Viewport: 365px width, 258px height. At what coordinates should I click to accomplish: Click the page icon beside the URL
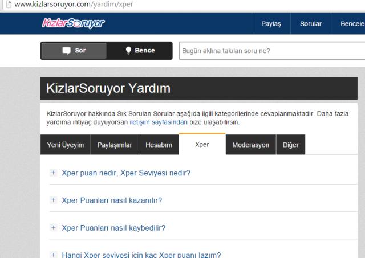click(x=5, y=5)
